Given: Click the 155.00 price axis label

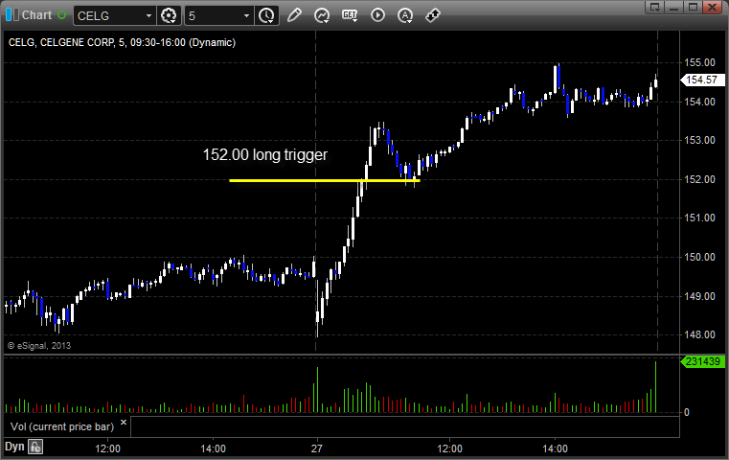Looking at the screenshot, I should [699, 62].
